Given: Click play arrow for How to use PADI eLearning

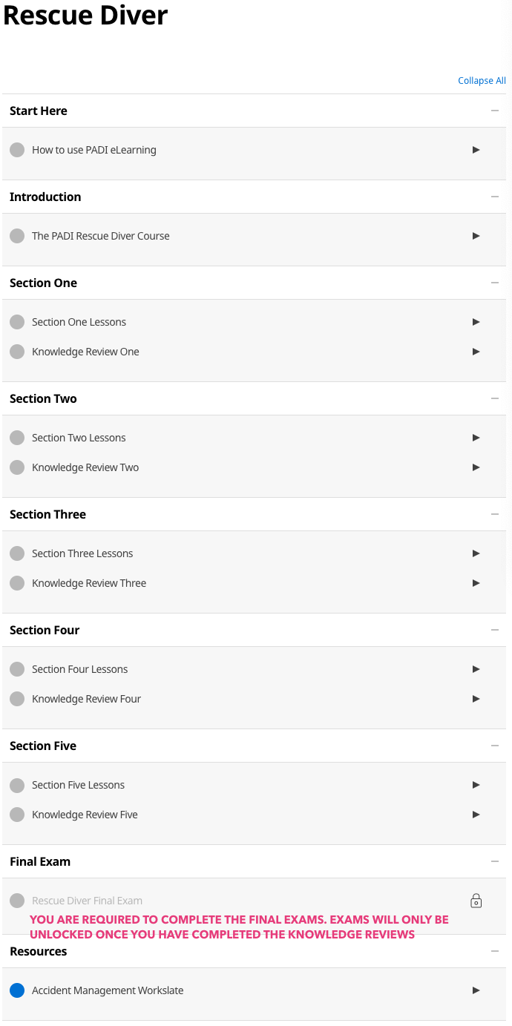Looking at the screenshot, I should click(476, 150).
